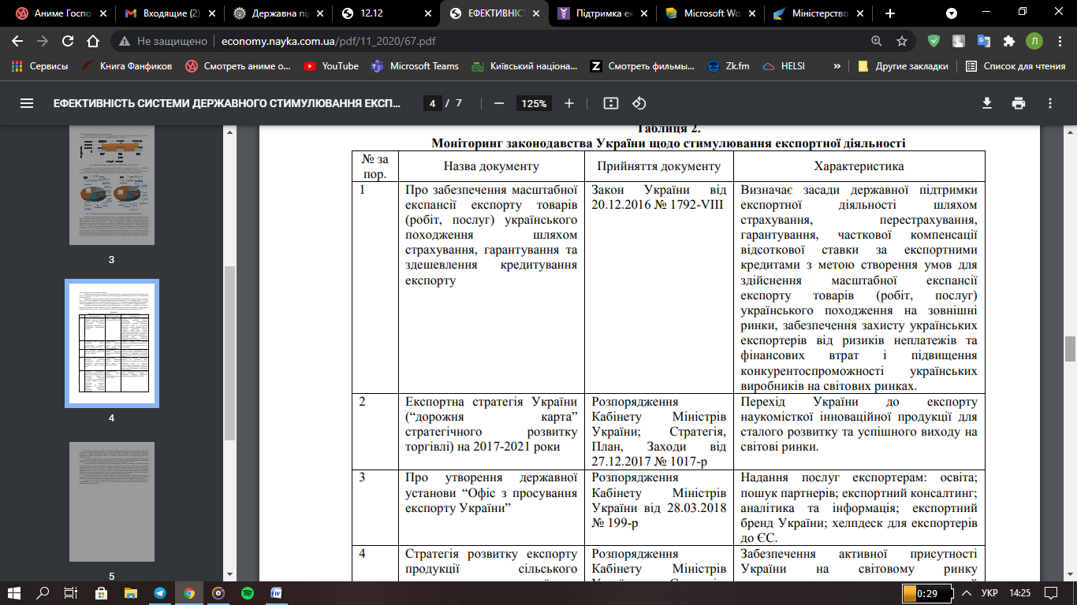Open the browser home page

pyautogui.click(x=93, y=41)
